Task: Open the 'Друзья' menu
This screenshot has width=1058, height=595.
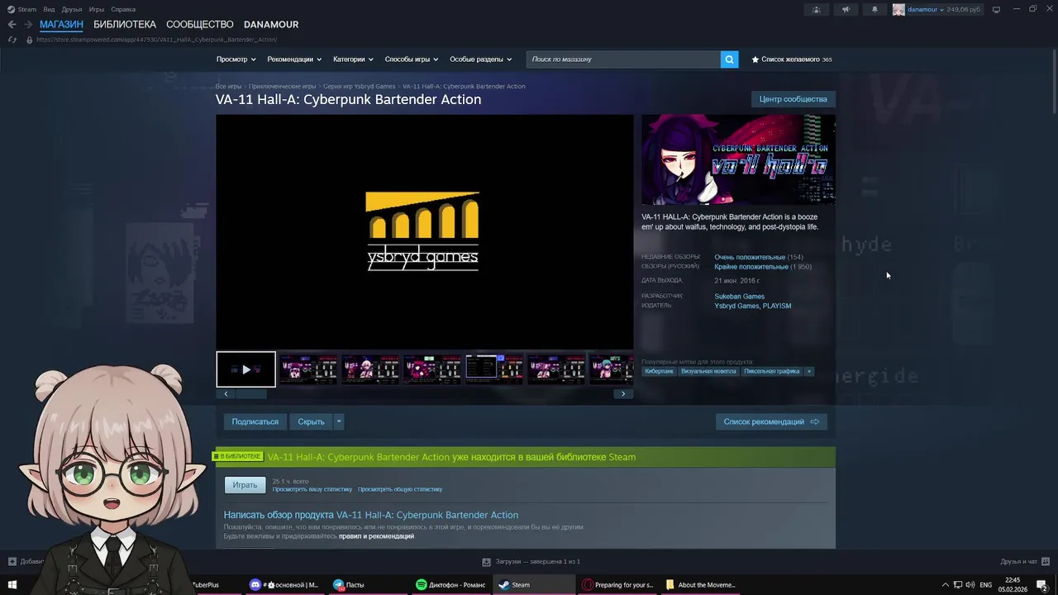Action: (x=71, y=9)
